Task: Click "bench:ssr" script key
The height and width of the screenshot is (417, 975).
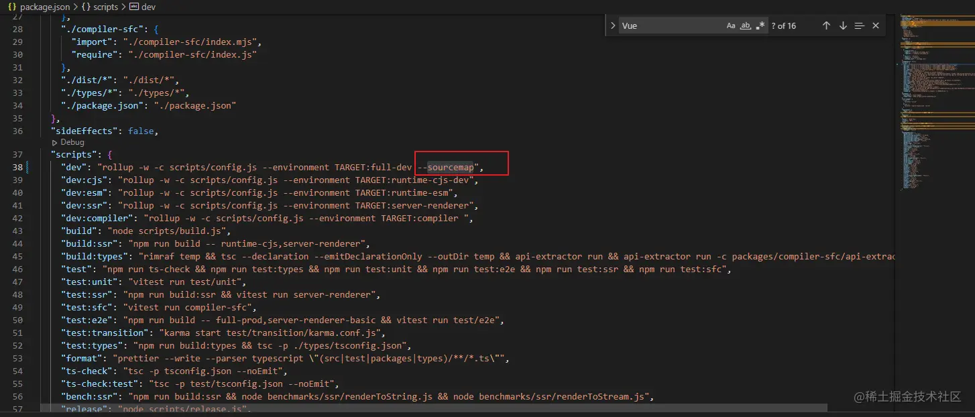Action: tap(89, 397)
